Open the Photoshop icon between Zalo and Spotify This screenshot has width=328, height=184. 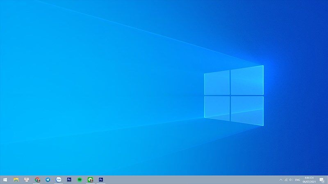(69, 180)
